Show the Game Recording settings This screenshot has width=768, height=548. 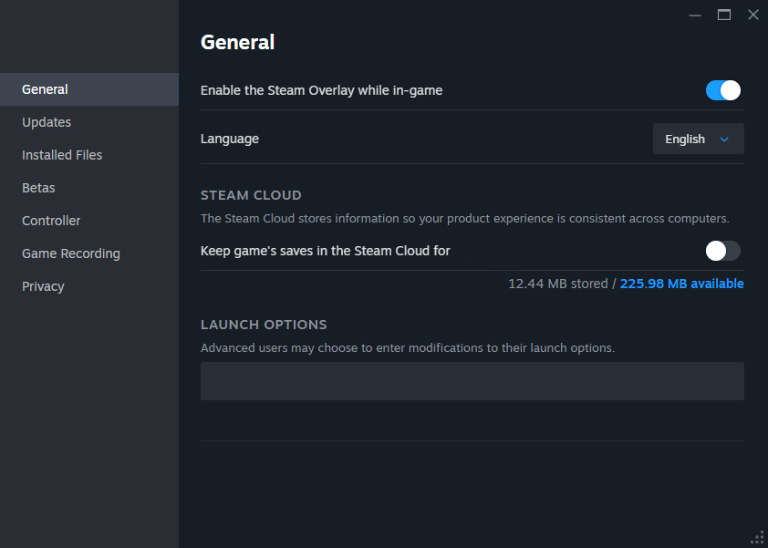point(71,253)
